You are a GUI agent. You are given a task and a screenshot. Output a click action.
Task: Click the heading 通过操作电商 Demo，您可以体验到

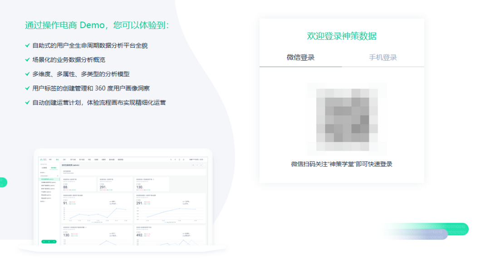coord(97,25)
